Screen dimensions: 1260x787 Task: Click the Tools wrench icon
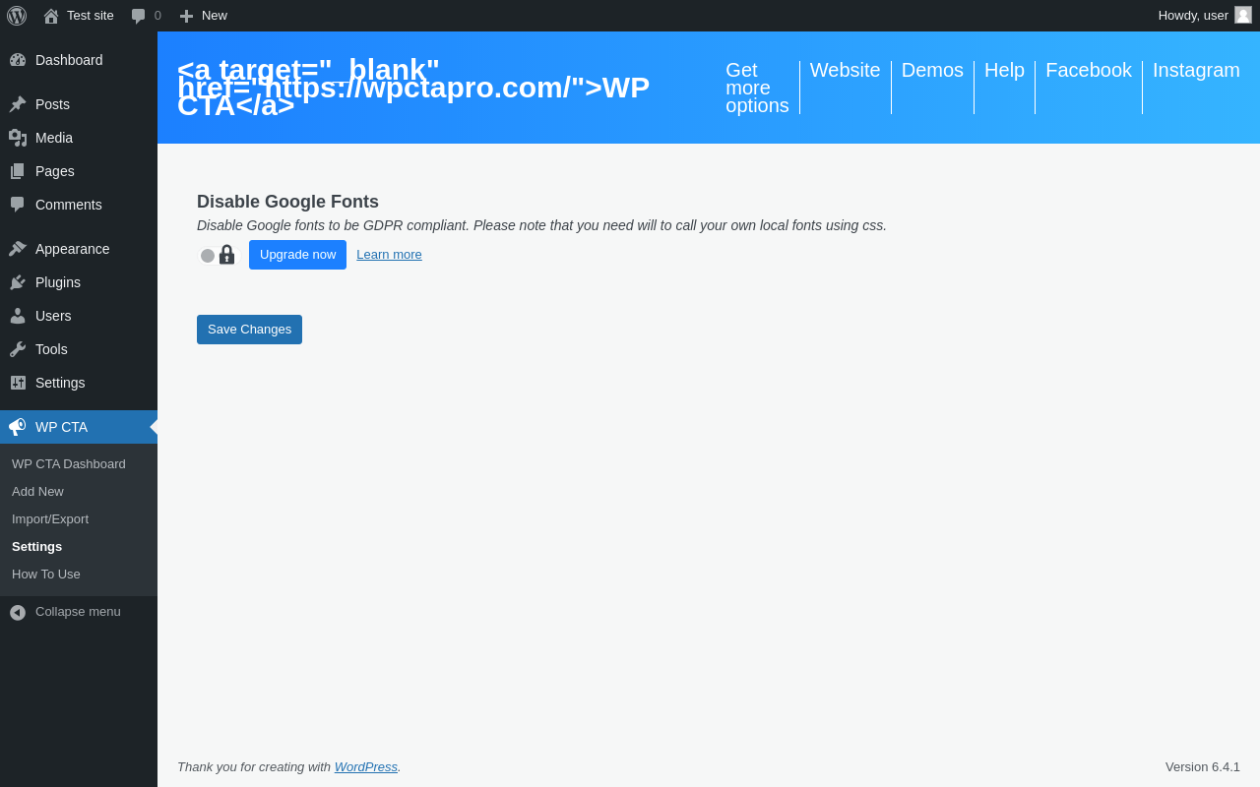[18, 349]
